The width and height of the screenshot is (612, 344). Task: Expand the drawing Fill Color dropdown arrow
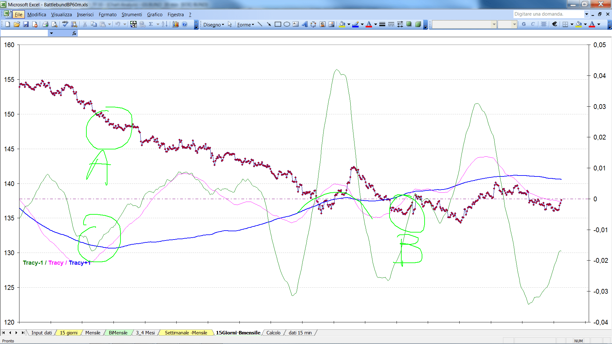[x=349, y=24]
